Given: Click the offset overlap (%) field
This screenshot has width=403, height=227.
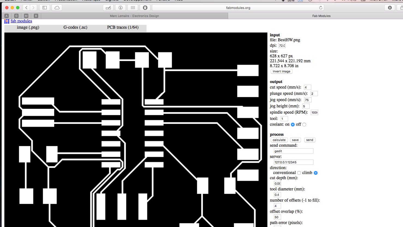Looking at the screenshot, I should click(x=277, y=217).
